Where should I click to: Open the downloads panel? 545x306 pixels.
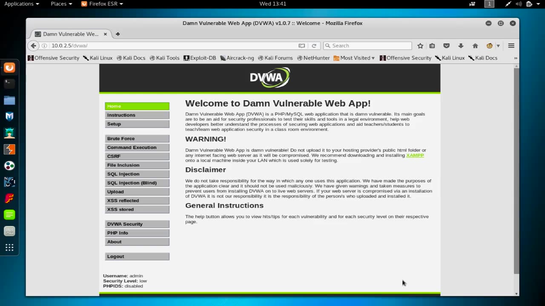[461, 46]
